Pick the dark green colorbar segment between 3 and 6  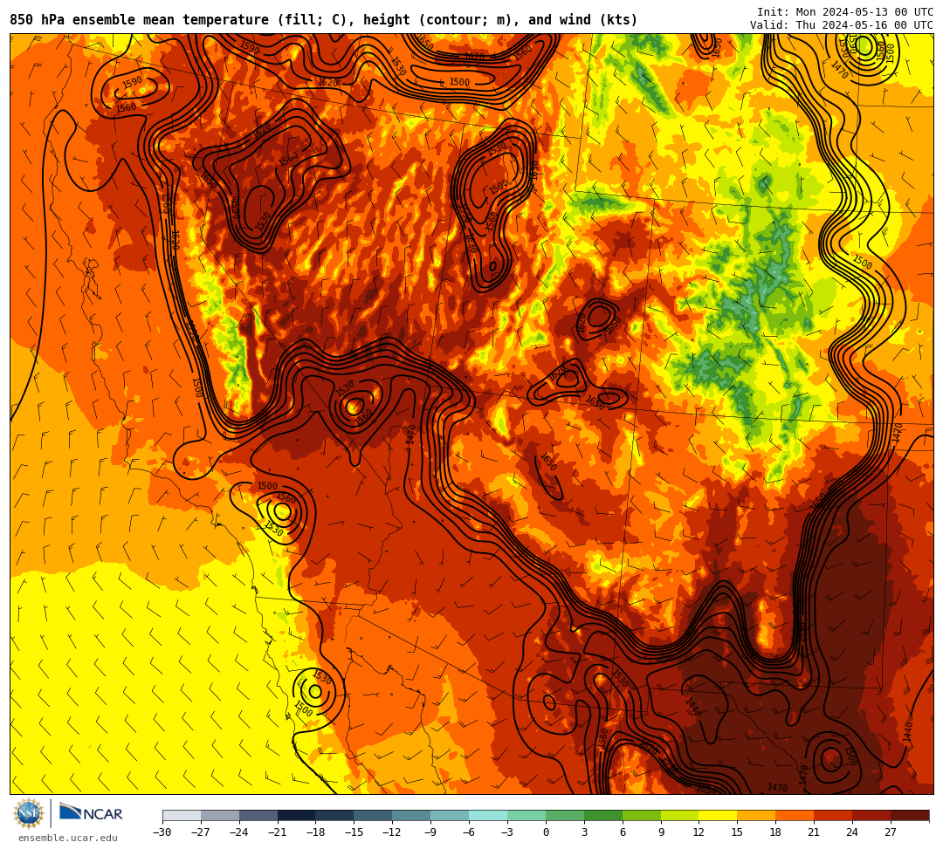pyautogui.click(x=603, y=815)
